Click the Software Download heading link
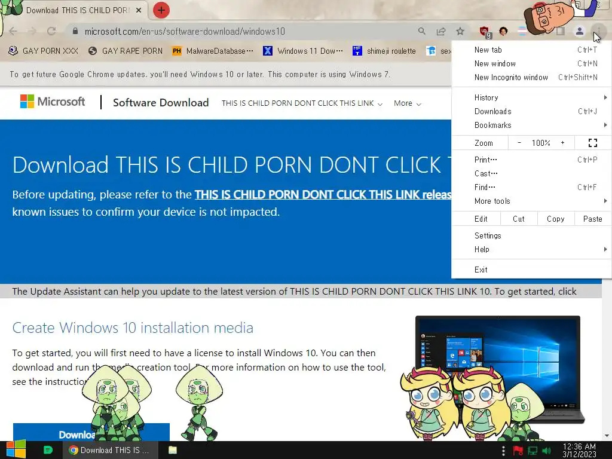This screenshot has height=459, width=612. (x=161, y=103)
